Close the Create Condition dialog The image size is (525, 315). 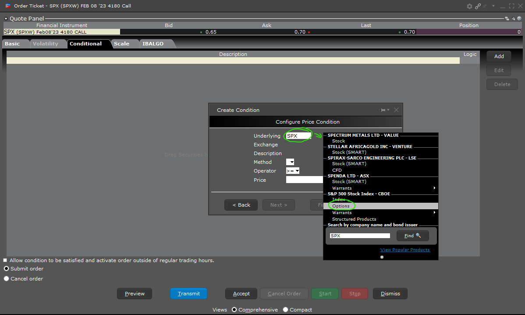[x=397, y=110]
